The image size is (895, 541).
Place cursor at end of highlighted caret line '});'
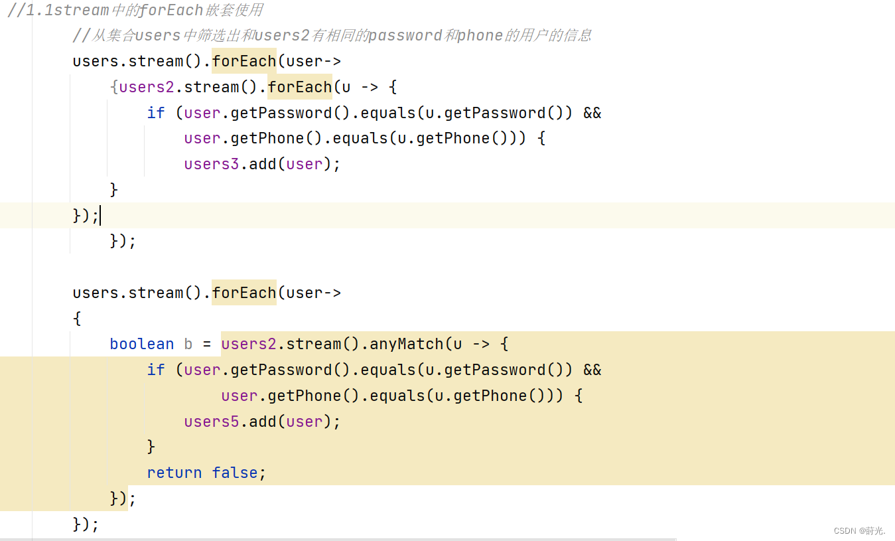[100, 216]
